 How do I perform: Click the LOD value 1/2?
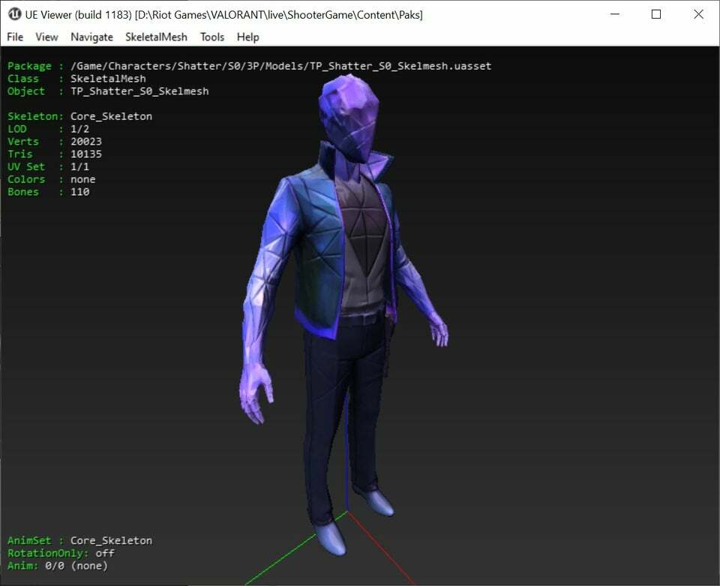(80, 129)
